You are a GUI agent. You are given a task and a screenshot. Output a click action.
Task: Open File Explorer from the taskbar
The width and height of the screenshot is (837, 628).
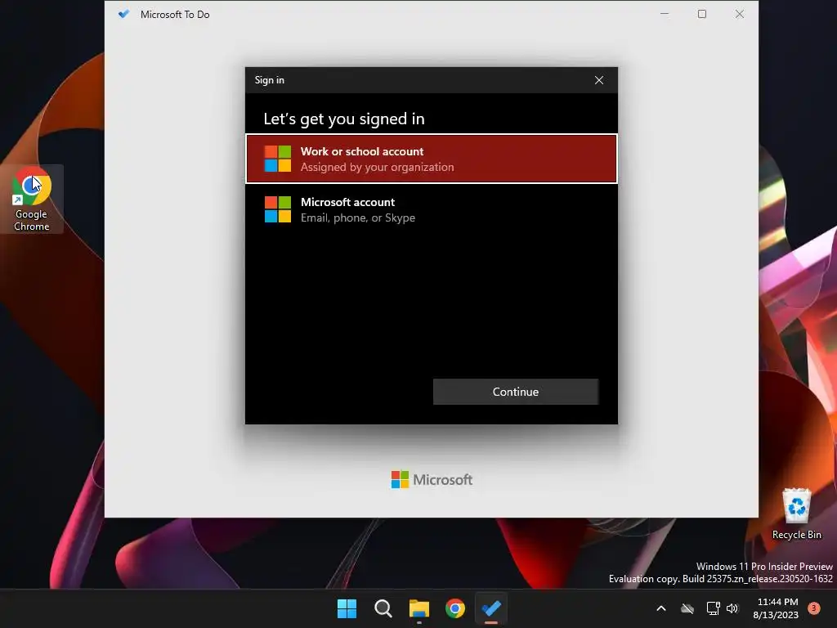tap(419, 608)
